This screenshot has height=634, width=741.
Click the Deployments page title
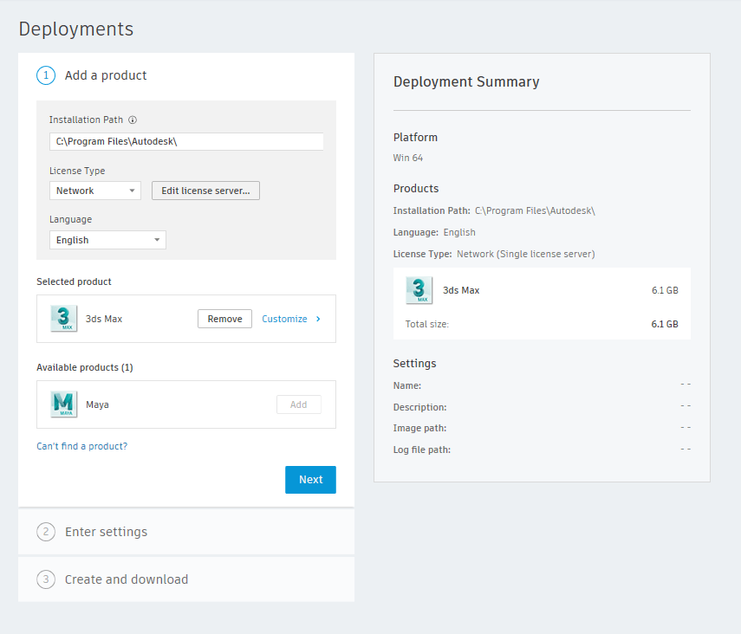click(76, 29)
